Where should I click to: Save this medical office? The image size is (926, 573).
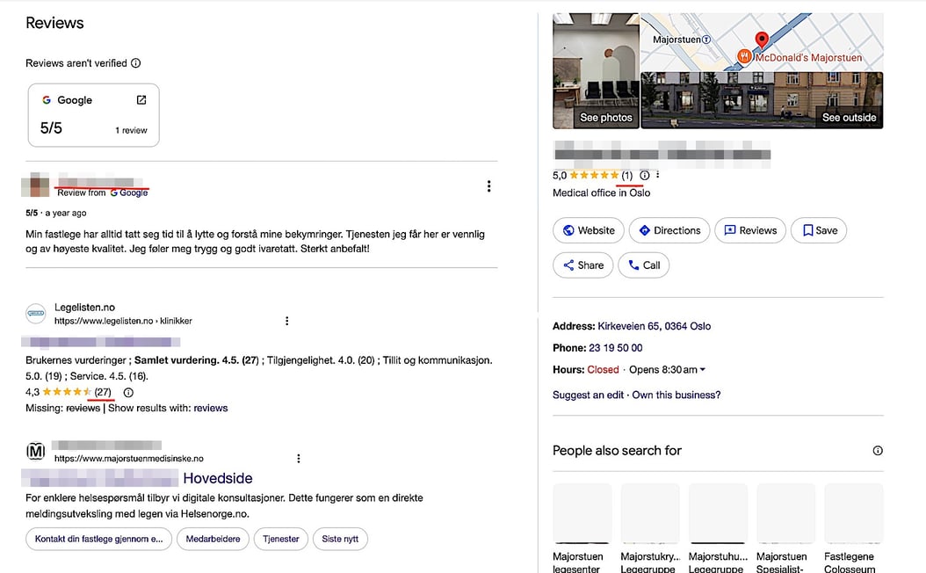tap(819, 230)
